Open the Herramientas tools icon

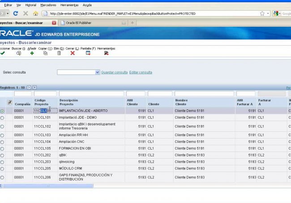point(106,53)
